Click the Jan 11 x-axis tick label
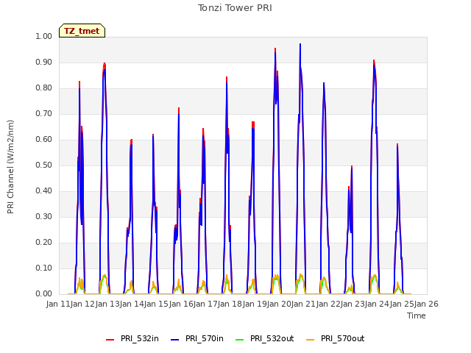This screenshot has width=471, height=353. tap(58, 304)
